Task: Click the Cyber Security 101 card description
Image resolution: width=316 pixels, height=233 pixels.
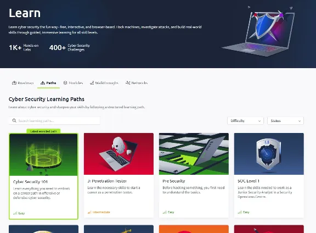Action: [42, 193]
